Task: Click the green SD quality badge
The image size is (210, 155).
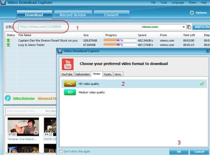Action: (x=70, y=92)
